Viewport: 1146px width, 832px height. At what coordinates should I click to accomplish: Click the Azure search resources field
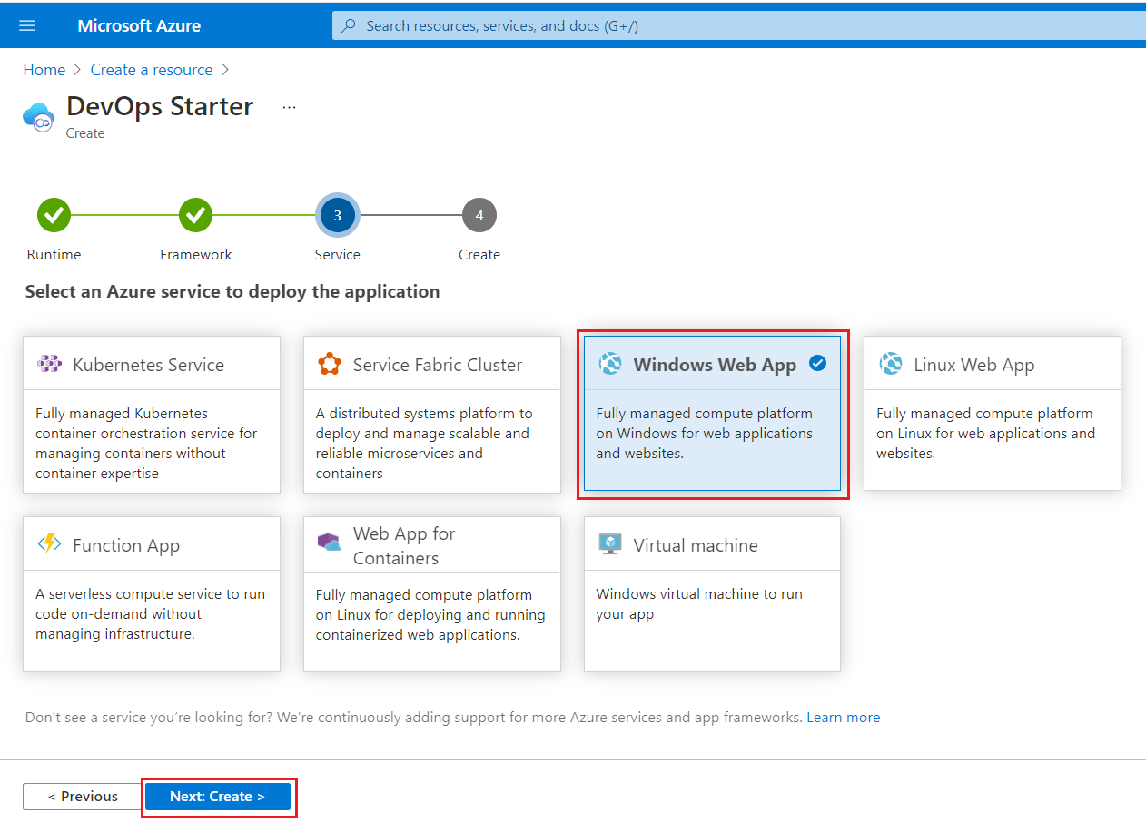(x=636, y=24)
